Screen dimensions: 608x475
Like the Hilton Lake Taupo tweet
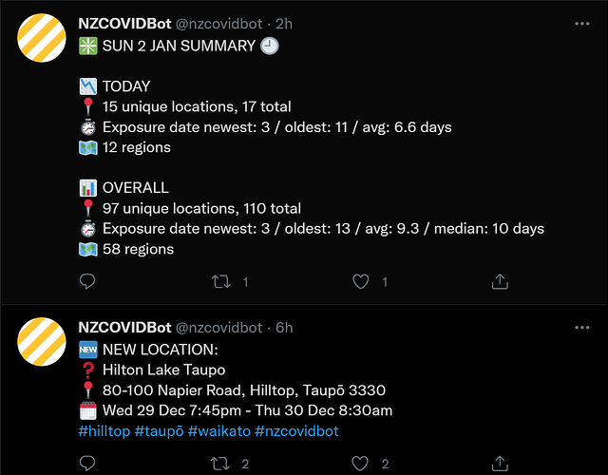point(361,463)
